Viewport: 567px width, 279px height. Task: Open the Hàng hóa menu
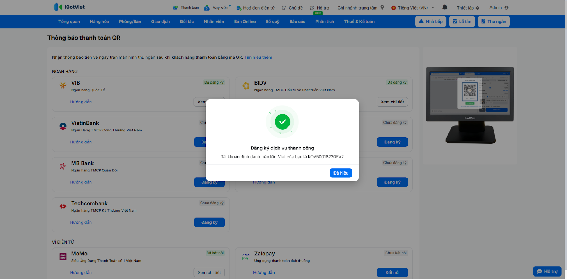pos(99,22)
